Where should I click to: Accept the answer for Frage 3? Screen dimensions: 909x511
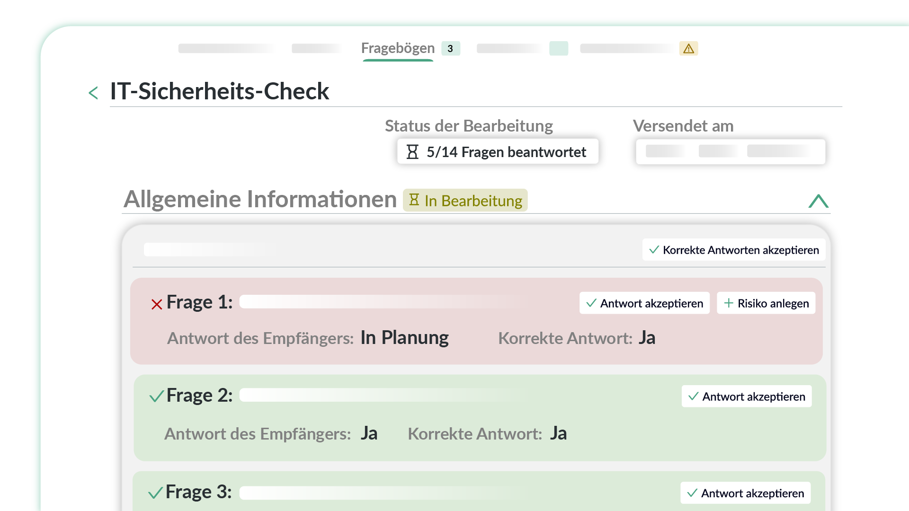(746, 493)
